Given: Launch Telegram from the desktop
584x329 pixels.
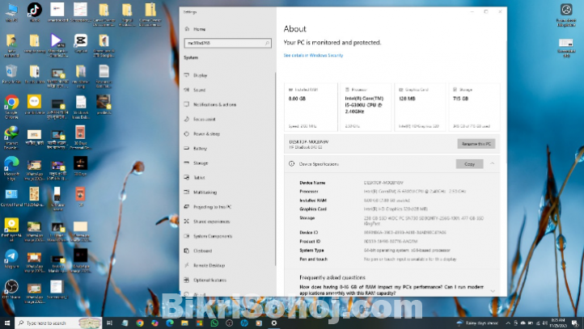Looking at the screenshot, I should [x=11, y=259].
